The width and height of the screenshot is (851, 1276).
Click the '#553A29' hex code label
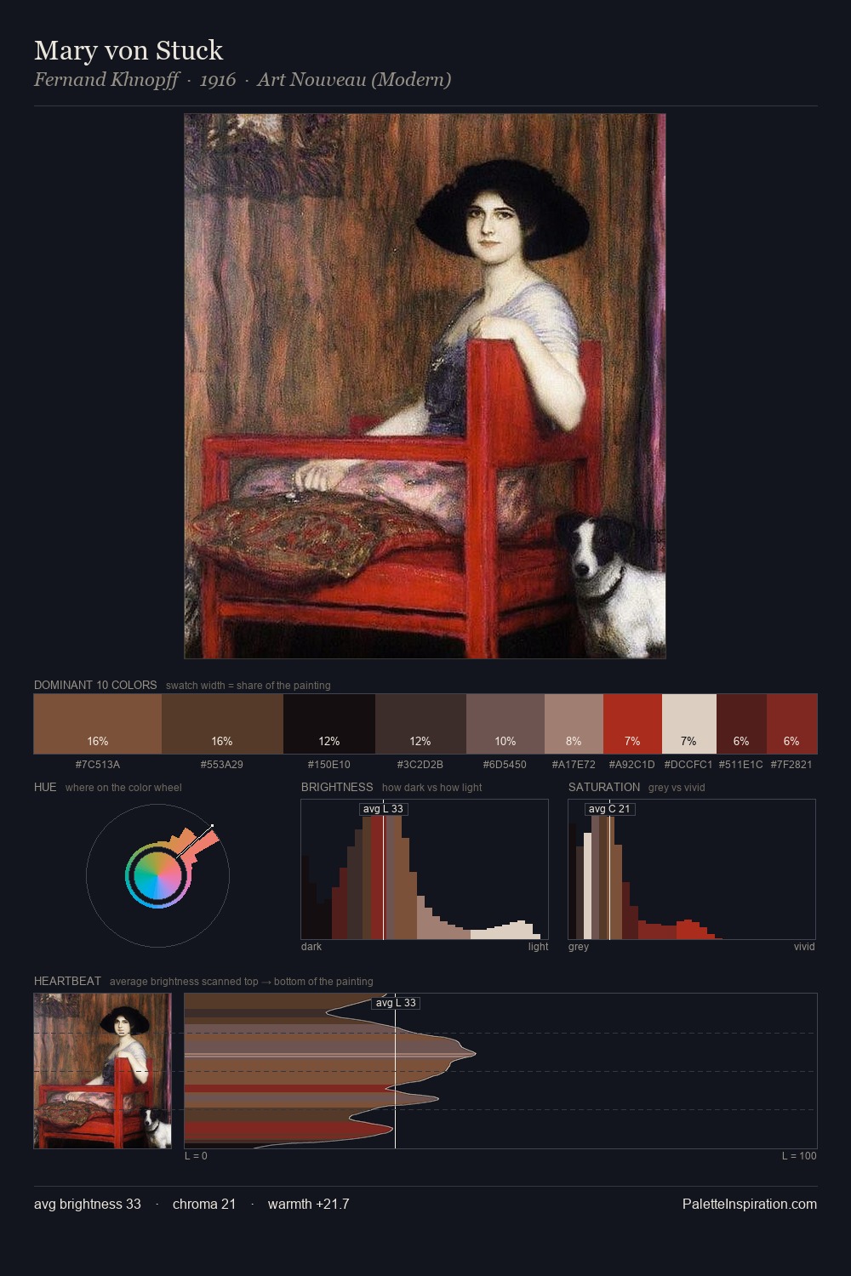point(222,764)
